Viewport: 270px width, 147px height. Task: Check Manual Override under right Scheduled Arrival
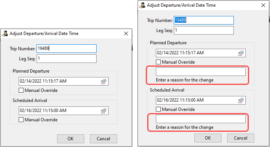pos(158,109)
